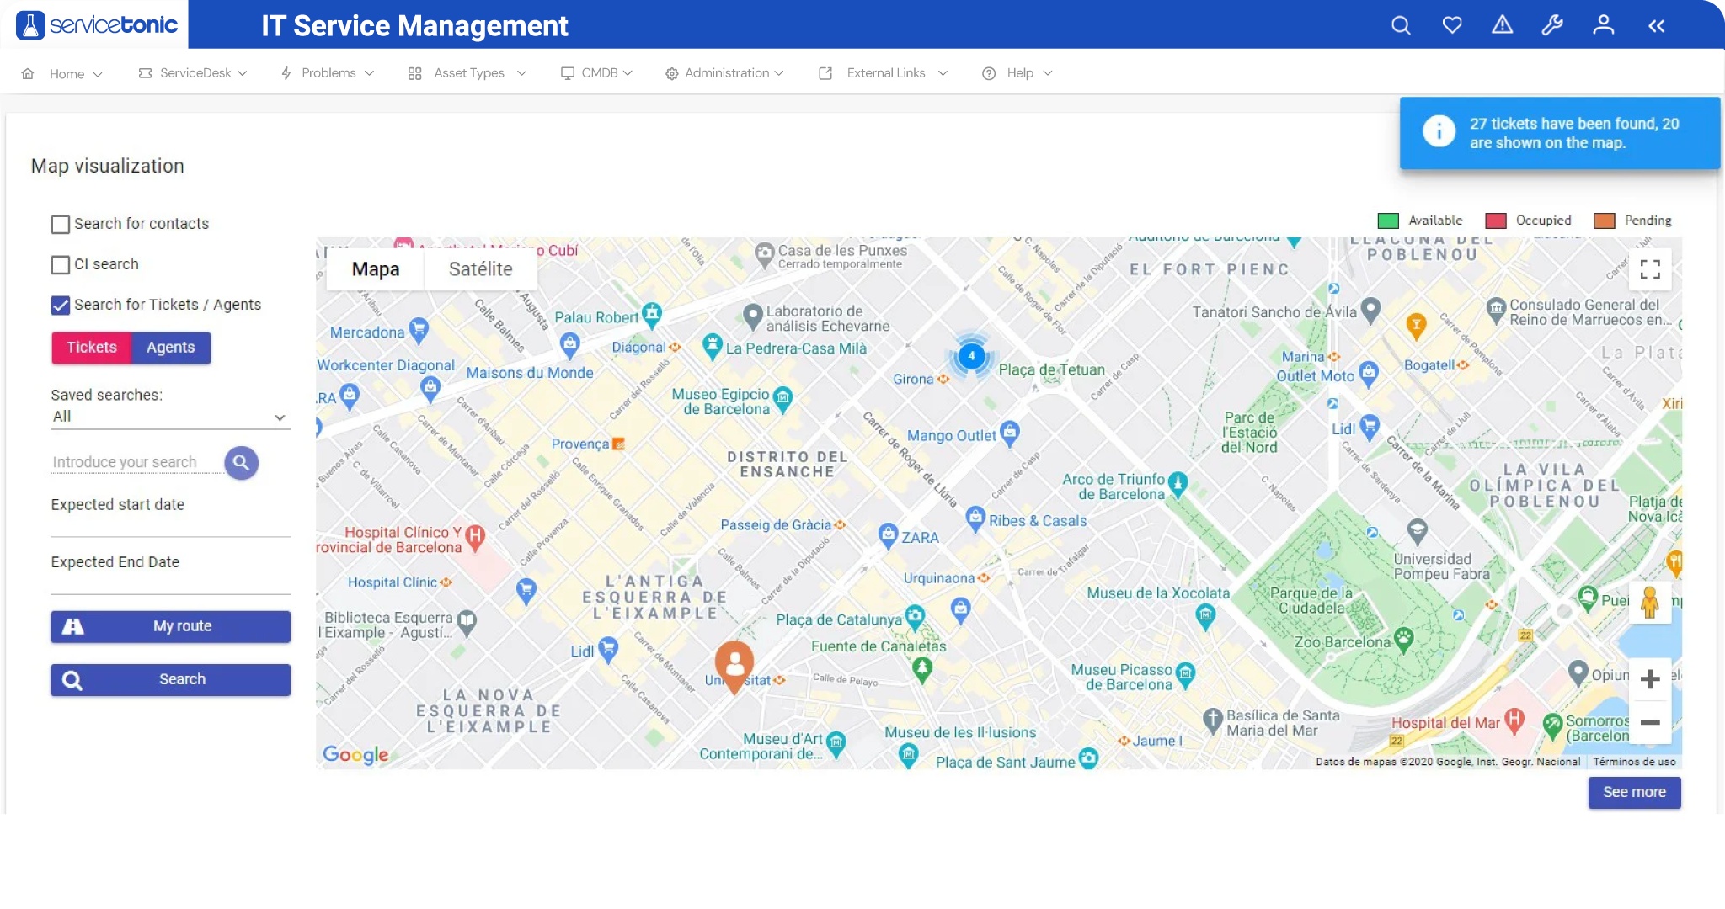1725x909 pixels.
Task: Click the Pending orange legend swatch
Action: point(1605,221)
